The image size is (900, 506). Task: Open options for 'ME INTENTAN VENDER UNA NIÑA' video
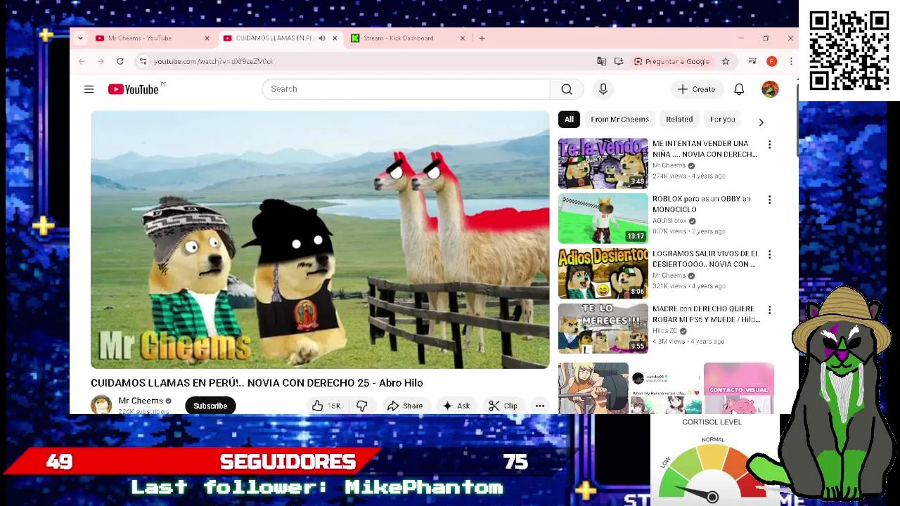[x=769, y=144]
